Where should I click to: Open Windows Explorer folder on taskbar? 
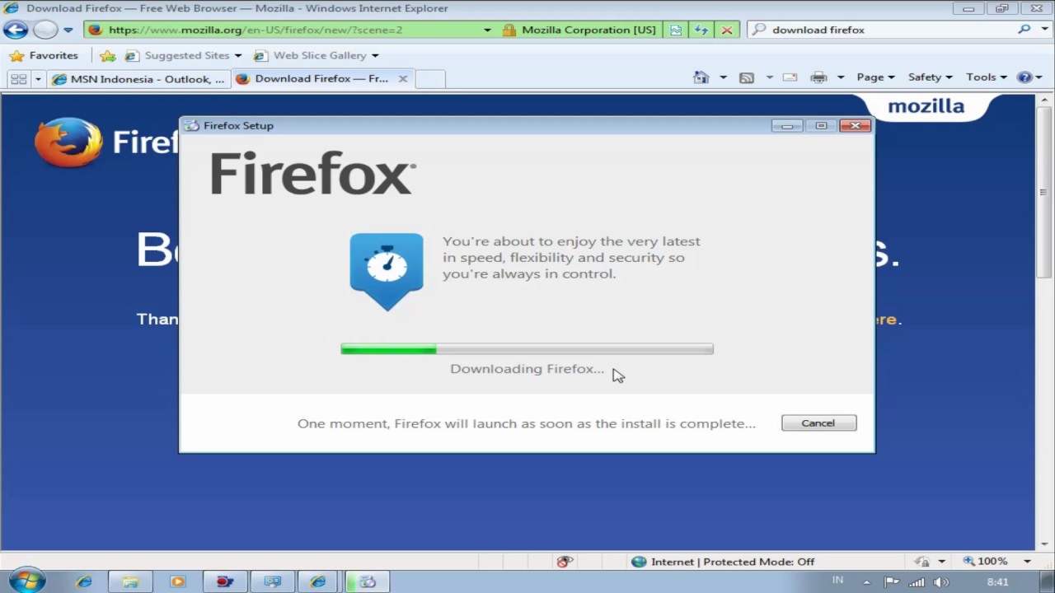[130, 581]
